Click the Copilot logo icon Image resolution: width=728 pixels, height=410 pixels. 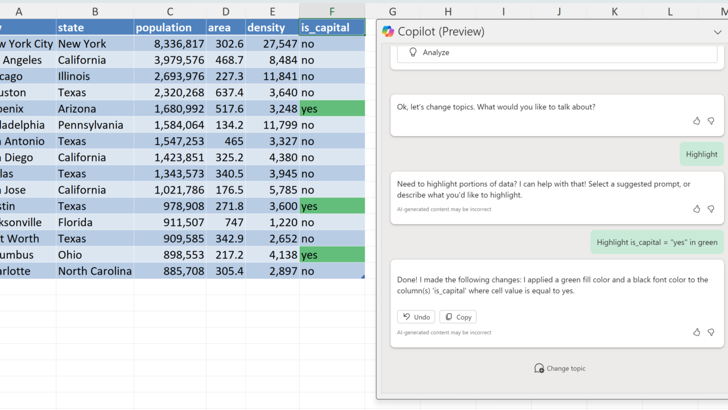(388, 32)
